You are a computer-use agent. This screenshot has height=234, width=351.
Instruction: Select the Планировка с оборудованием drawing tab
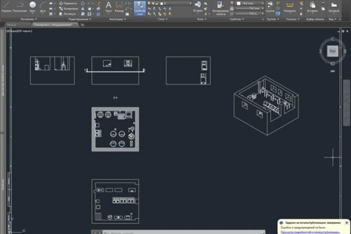(x=53, y=25)
